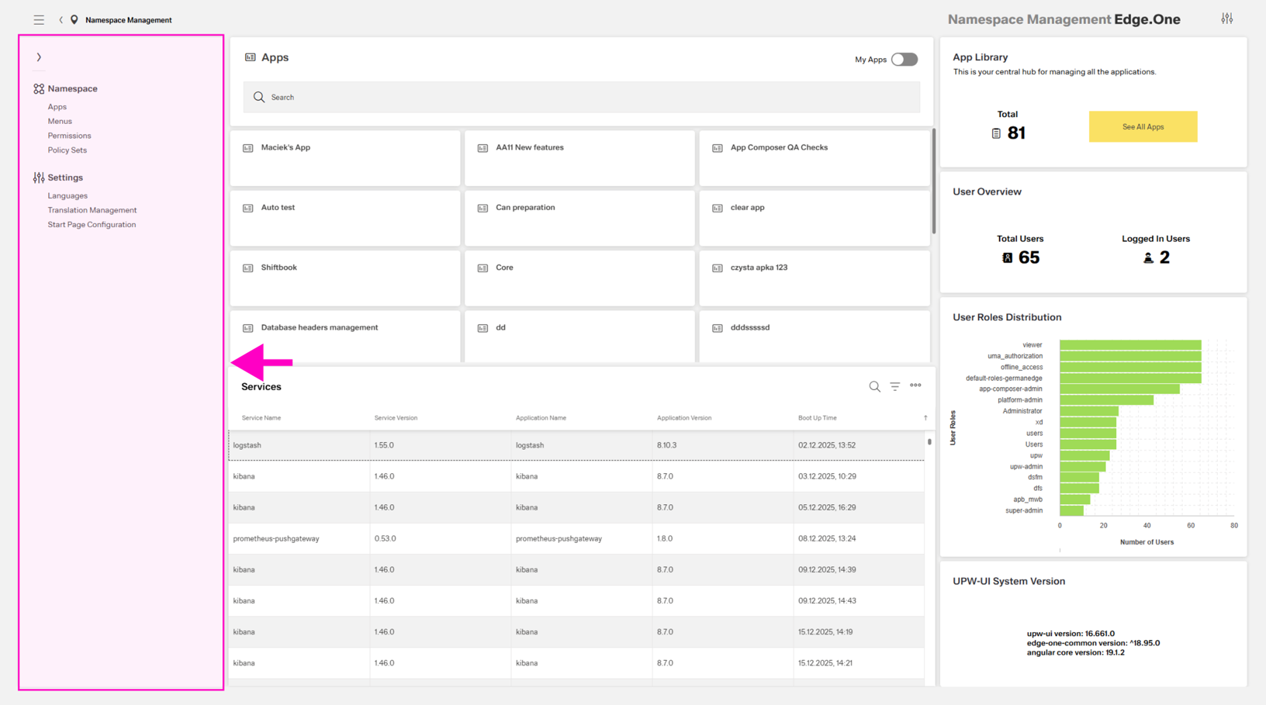Click the Services search magnifier icon
This screenshot has height=705, width=1266.
tap(874, 386)
